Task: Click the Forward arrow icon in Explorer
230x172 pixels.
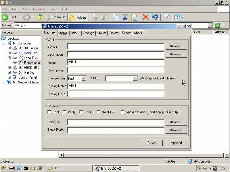Action: click(x=26, y=17)
